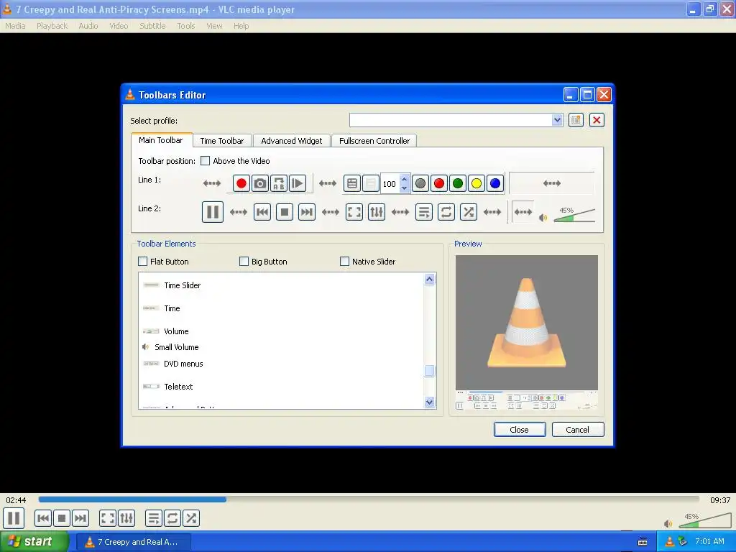Viewport: 736px width, 552px height.
Task: Click the new profile icon button
Action: (576, 120)
